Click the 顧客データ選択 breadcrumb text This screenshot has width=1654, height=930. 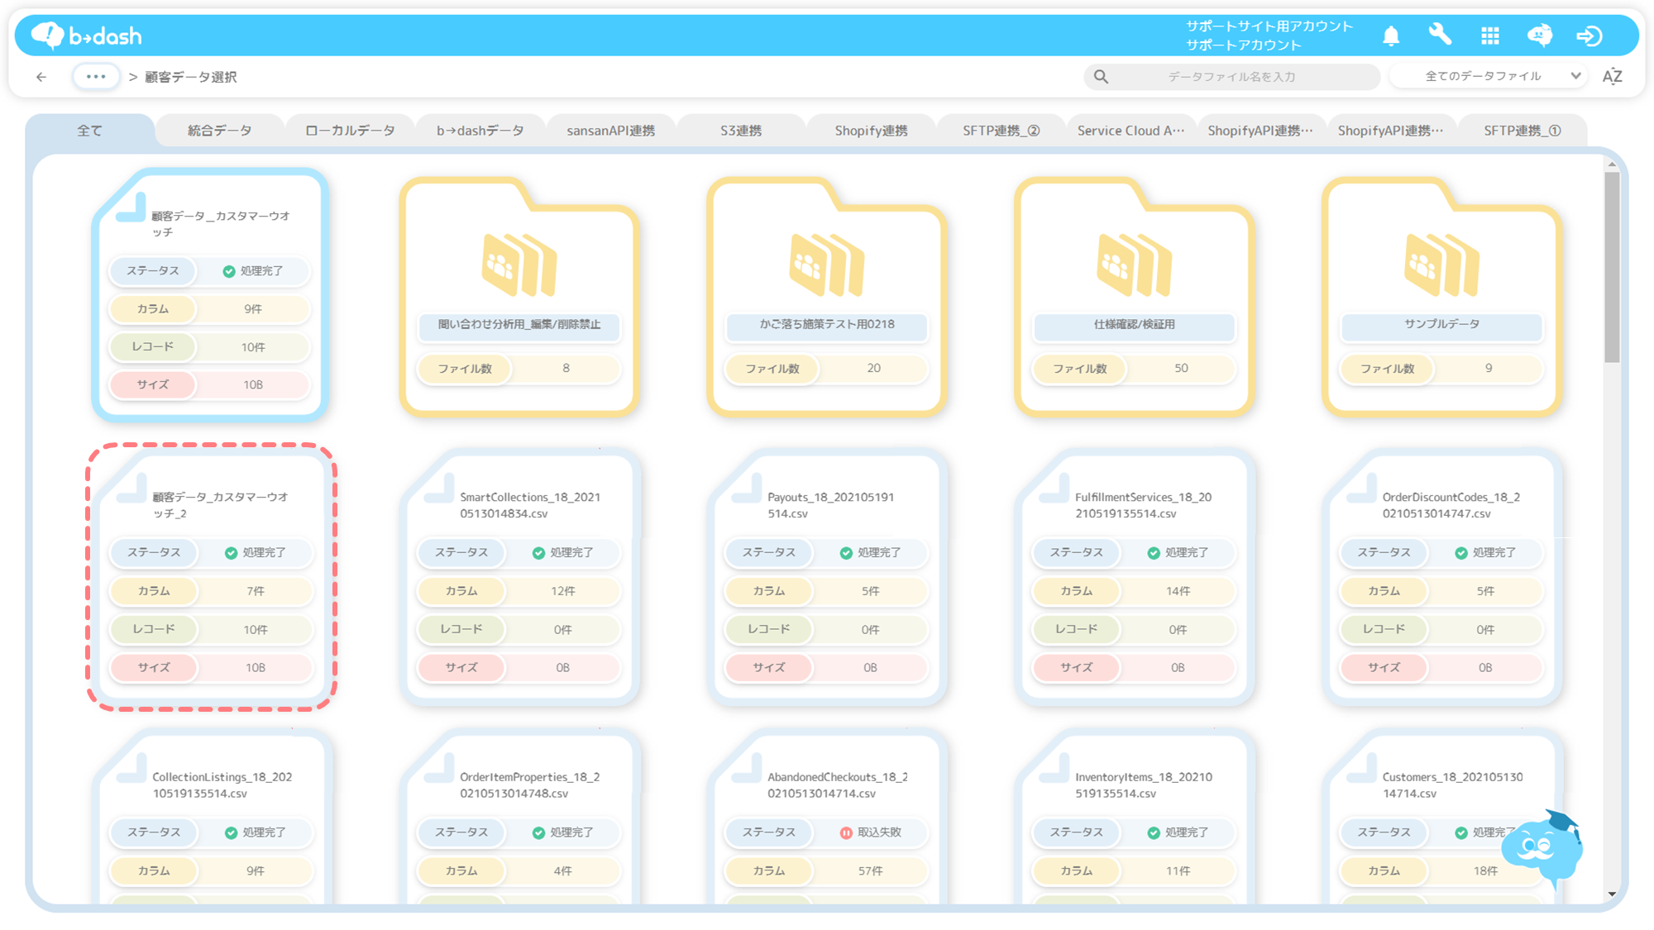tap(191, 77)
